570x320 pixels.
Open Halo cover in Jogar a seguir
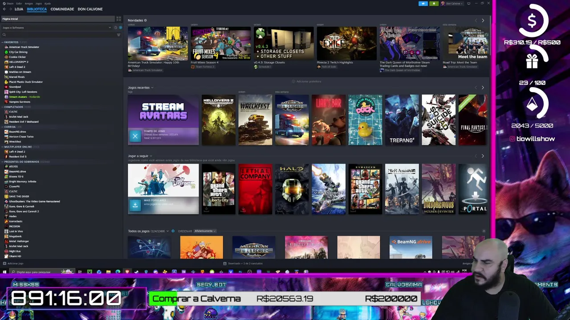(x=292, y=189)
